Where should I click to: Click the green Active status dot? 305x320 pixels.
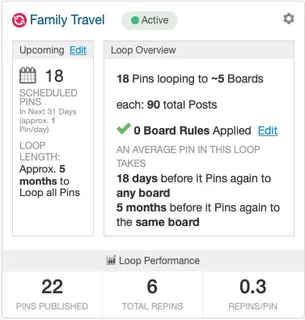click(135, 20)
